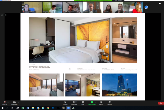Open Microsoft Edge from the taskbar
The width and height of the screenshot is (164, 110).
tap(53, 108)
